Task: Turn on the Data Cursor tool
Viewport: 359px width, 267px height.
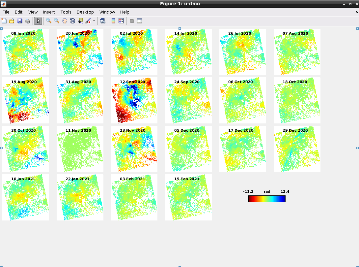Action: coord(80,21)
